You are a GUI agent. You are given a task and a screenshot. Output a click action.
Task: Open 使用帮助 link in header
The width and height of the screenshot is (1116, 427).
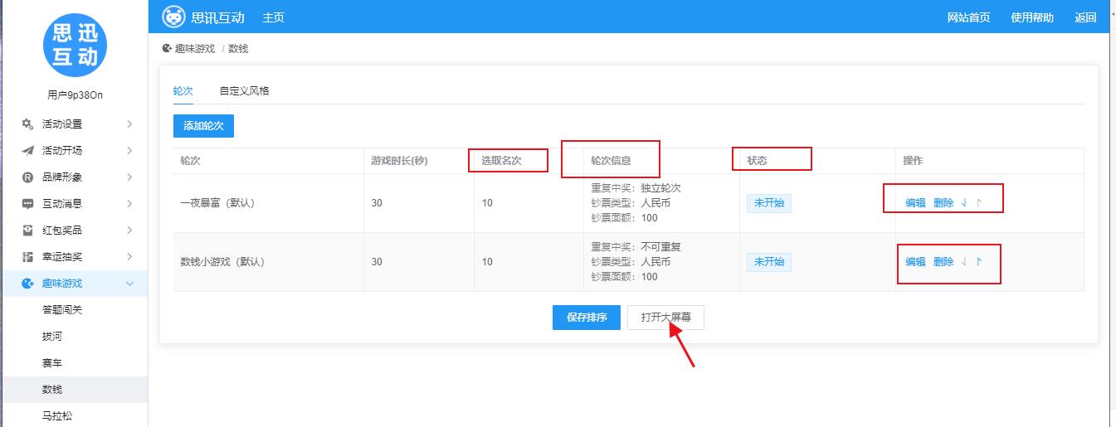point(1032,17)
